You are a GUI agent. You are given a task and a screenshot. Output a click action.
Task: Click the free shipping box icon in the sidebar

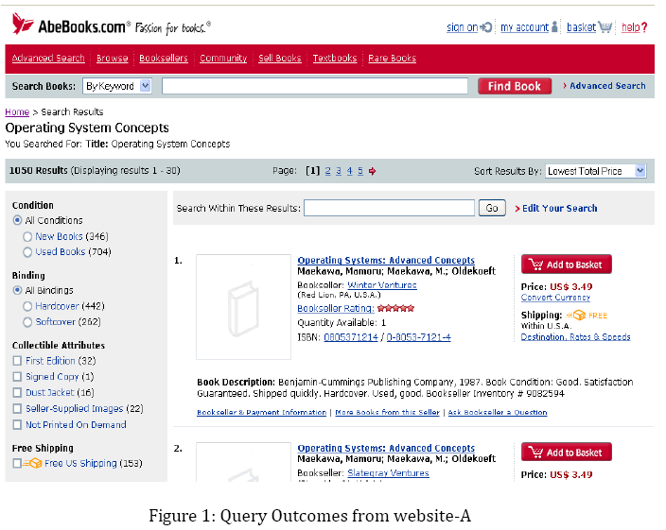pos(32,464)
